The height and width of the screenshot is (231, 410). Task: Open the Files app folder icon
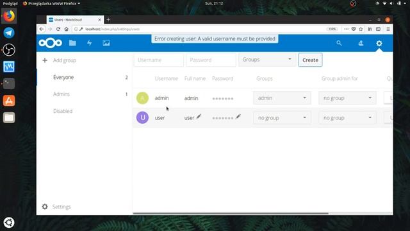[x=72, y=43]
